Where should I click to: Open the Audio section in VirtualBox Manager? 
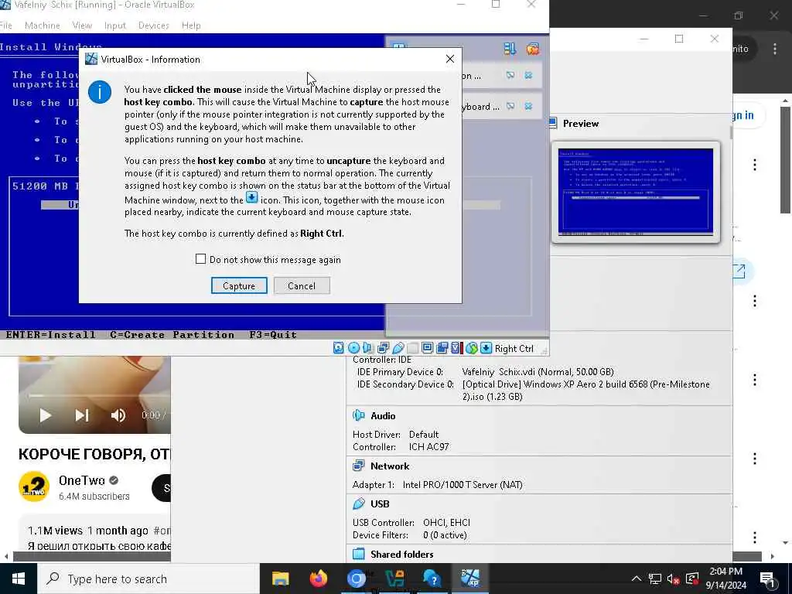pyautogui.click(x=383, y=415)
